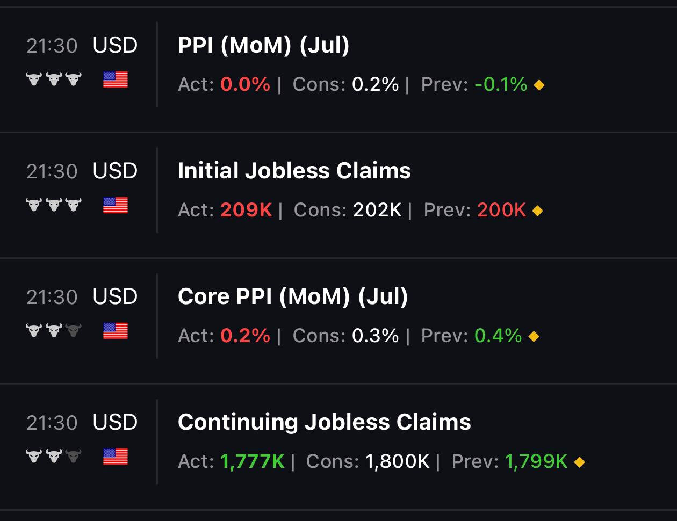Image resolution: width=677 pixels, height=521 pixels.
Task: Click the US flag in Continuing Jobless Claims row
Action: point(116,457)
